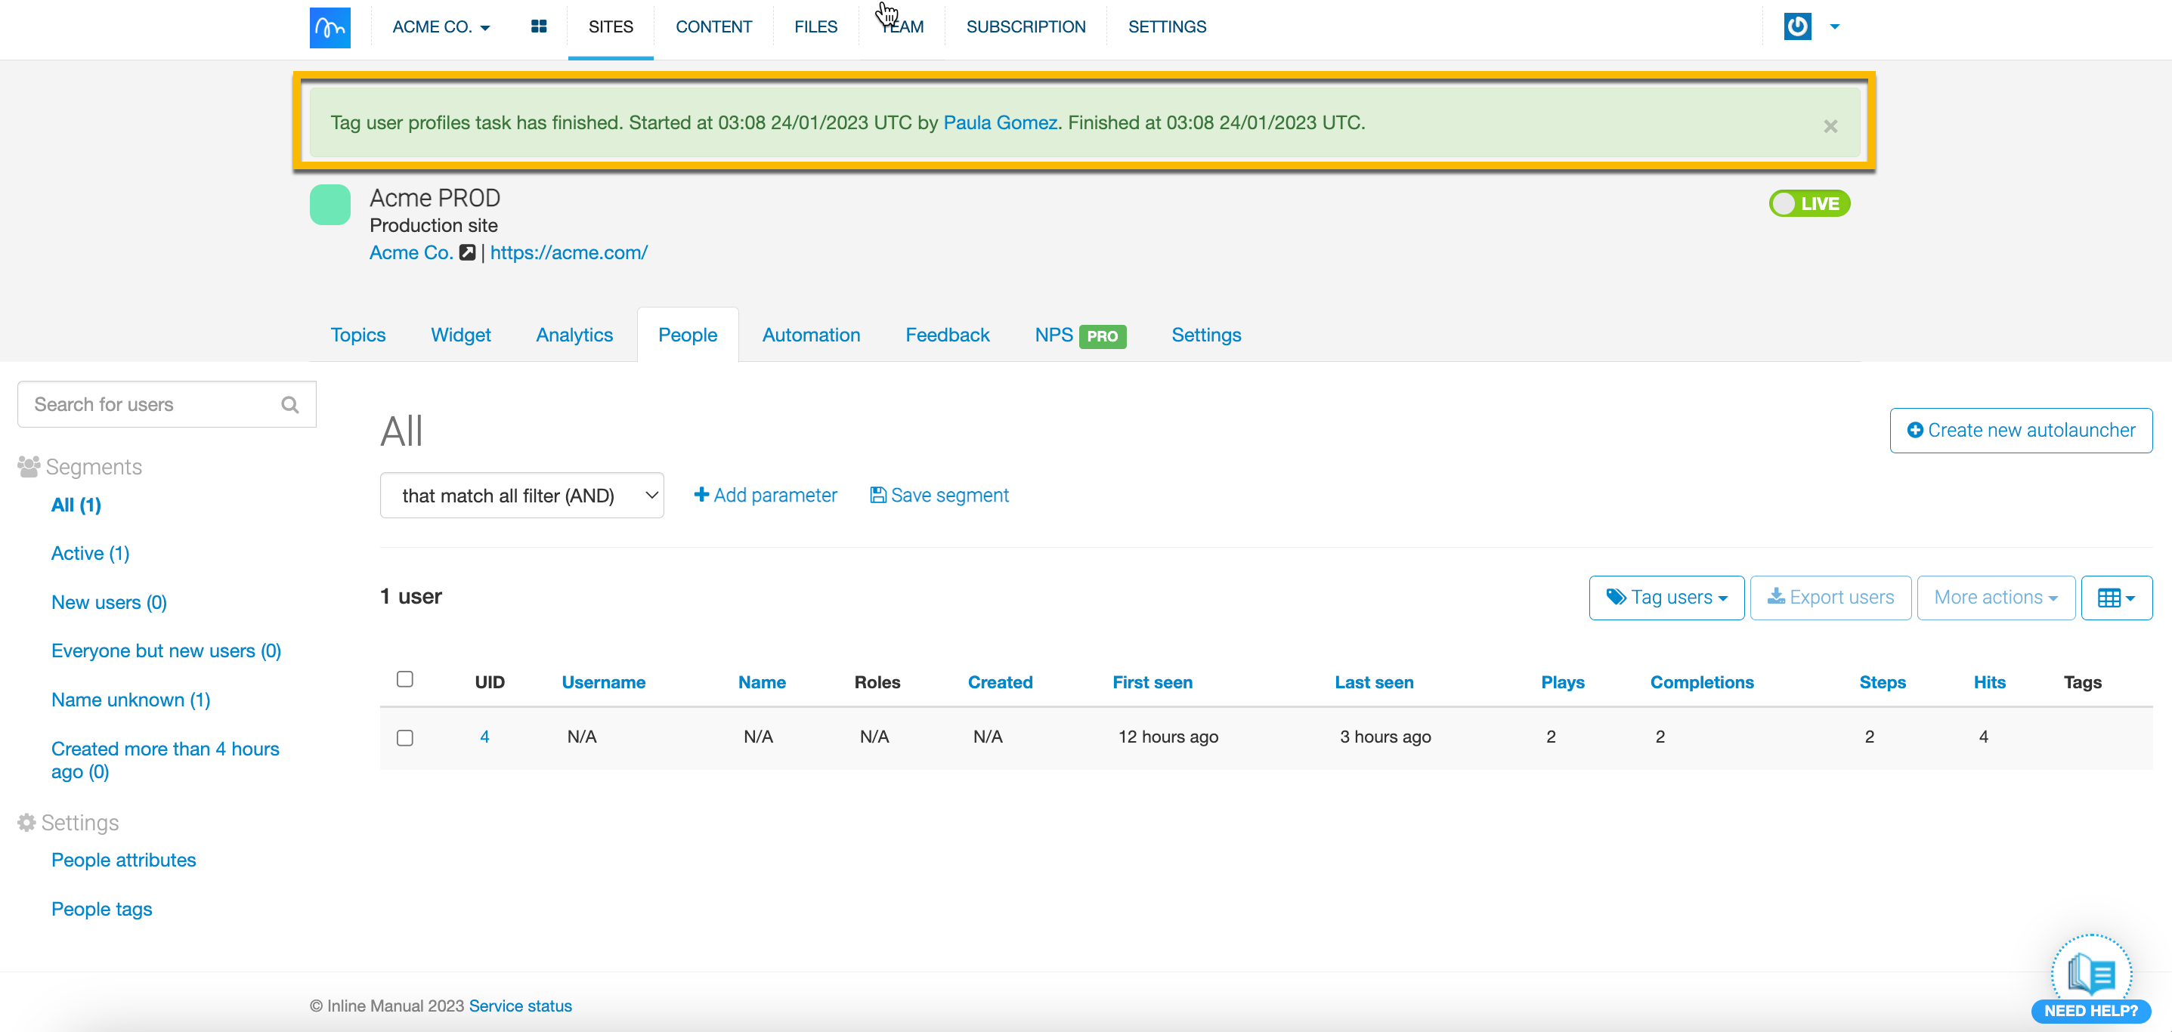Open the CONTENT menu item
This screenshot has width=2172, height=1032.
(713, 27)
